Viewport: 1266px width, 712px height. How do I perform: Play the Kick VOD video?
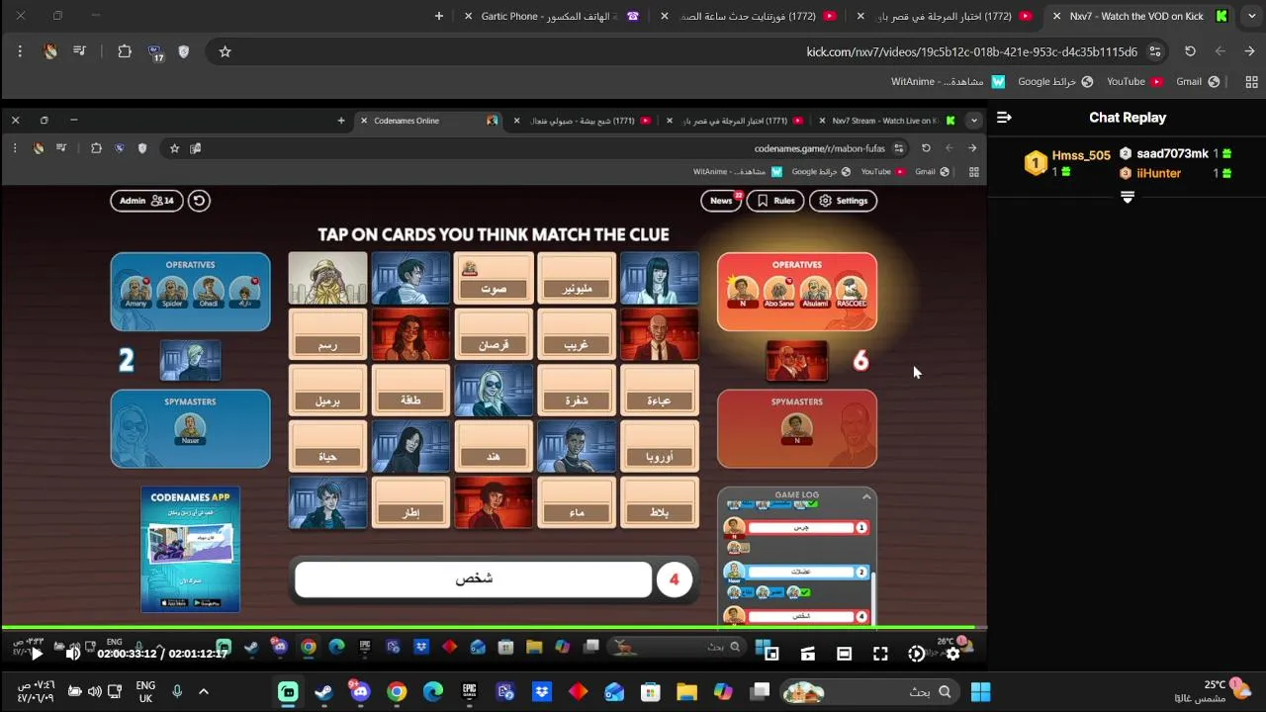tap(37, 653)
